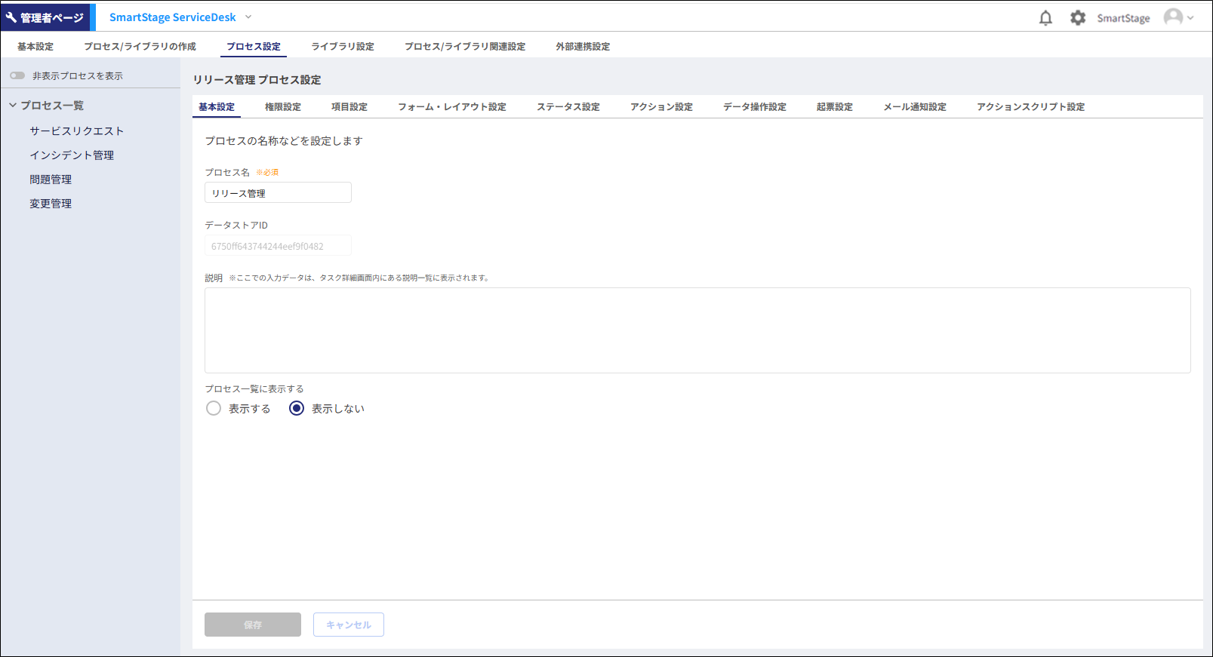The width and height of the screenshot is (1213, 657).
Task: Toggle 非表示プロセスを表示 switch
Action: click(x=17, y=75)
